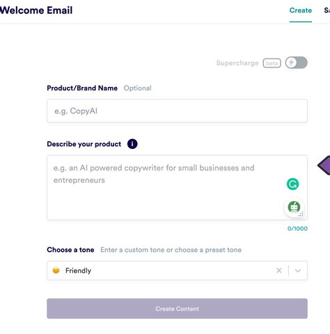
Task: Focus the Product/Brand Name input field
Action: pos(177,111)
